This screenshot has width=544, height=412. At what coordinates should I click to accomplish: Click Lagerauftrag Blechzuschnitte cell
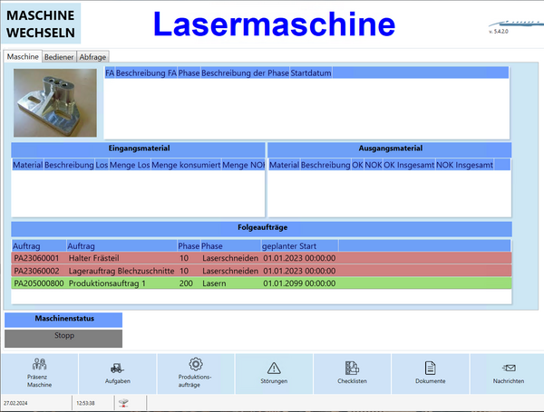coord(121,271)
